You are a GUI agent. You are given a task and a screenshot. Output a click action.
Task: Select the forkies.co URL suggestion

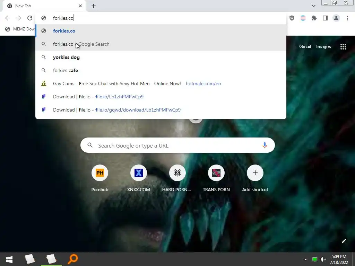coord(161,31)
